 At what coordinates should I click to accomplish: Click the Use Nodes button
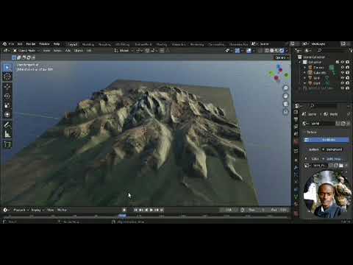tap(326, 140)
